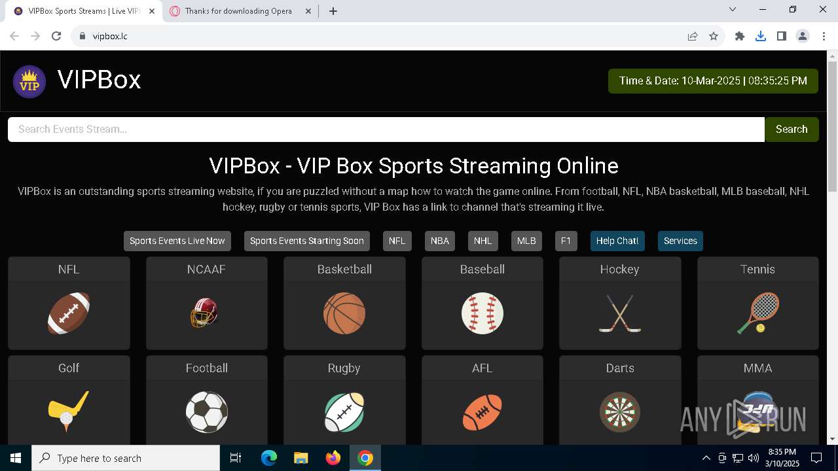The height and width of the screenshot is (471, 838).
Task: Go back to the previous page
Action: pyautogui.click(x=14, y=36)
